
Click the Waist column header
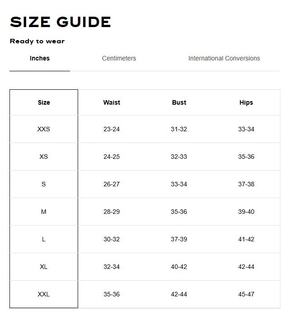tap(112, 102)
